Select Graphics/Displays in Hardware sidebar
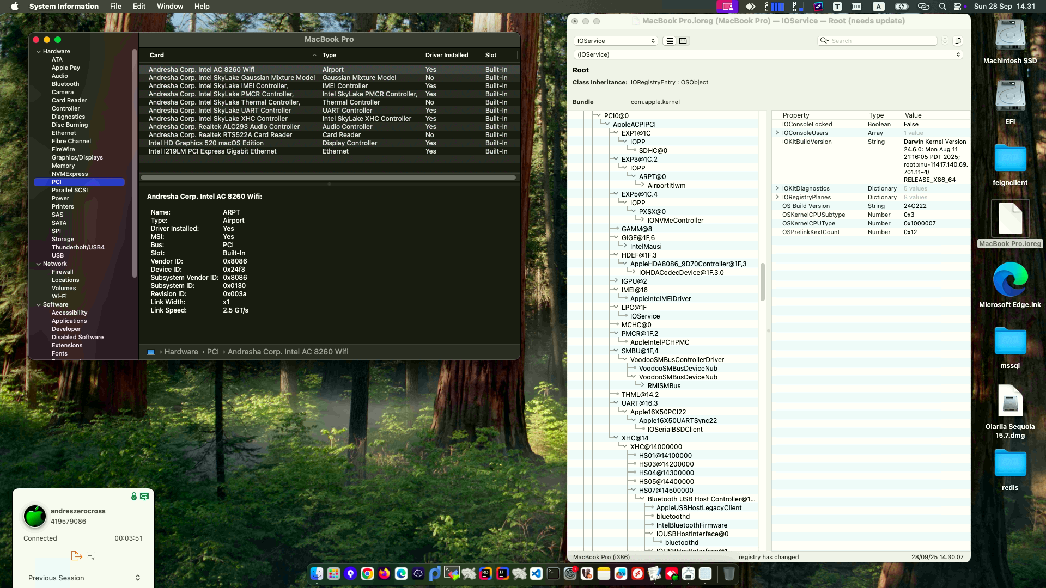 (x=77, y=157)
